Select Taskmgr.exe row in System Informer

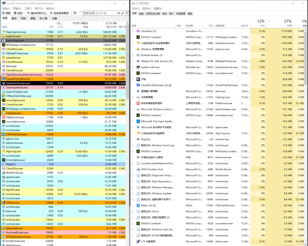tap(63, 113)
